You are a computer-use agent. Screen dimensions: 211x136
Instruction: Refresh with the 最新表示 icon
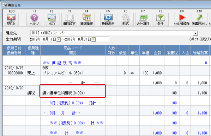coord(108,19)
